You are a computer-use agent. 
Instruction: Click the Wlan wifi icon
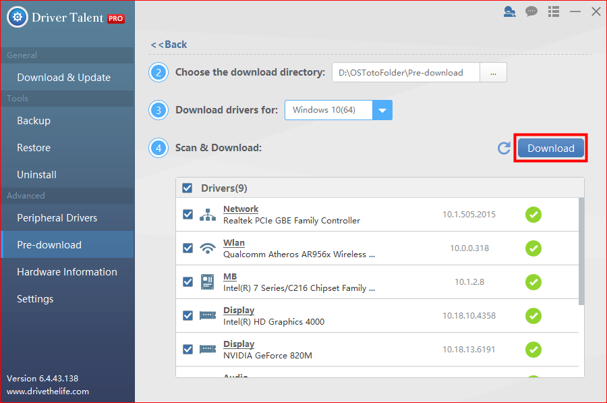[x=208, y=248]
